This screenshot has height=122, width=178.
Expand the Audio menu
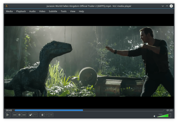tap(32, 11)
